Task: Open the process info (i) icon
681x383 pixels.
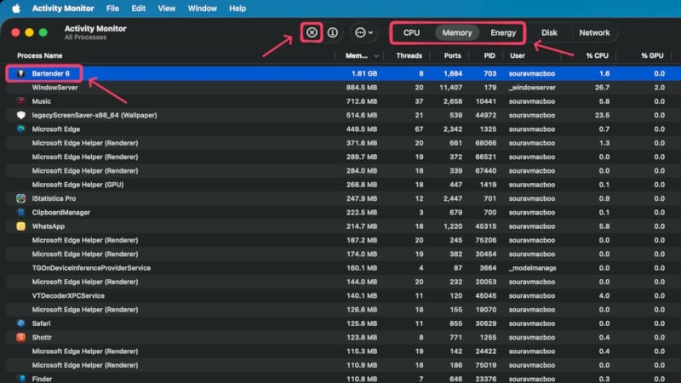Action: [x=333, y=32]
